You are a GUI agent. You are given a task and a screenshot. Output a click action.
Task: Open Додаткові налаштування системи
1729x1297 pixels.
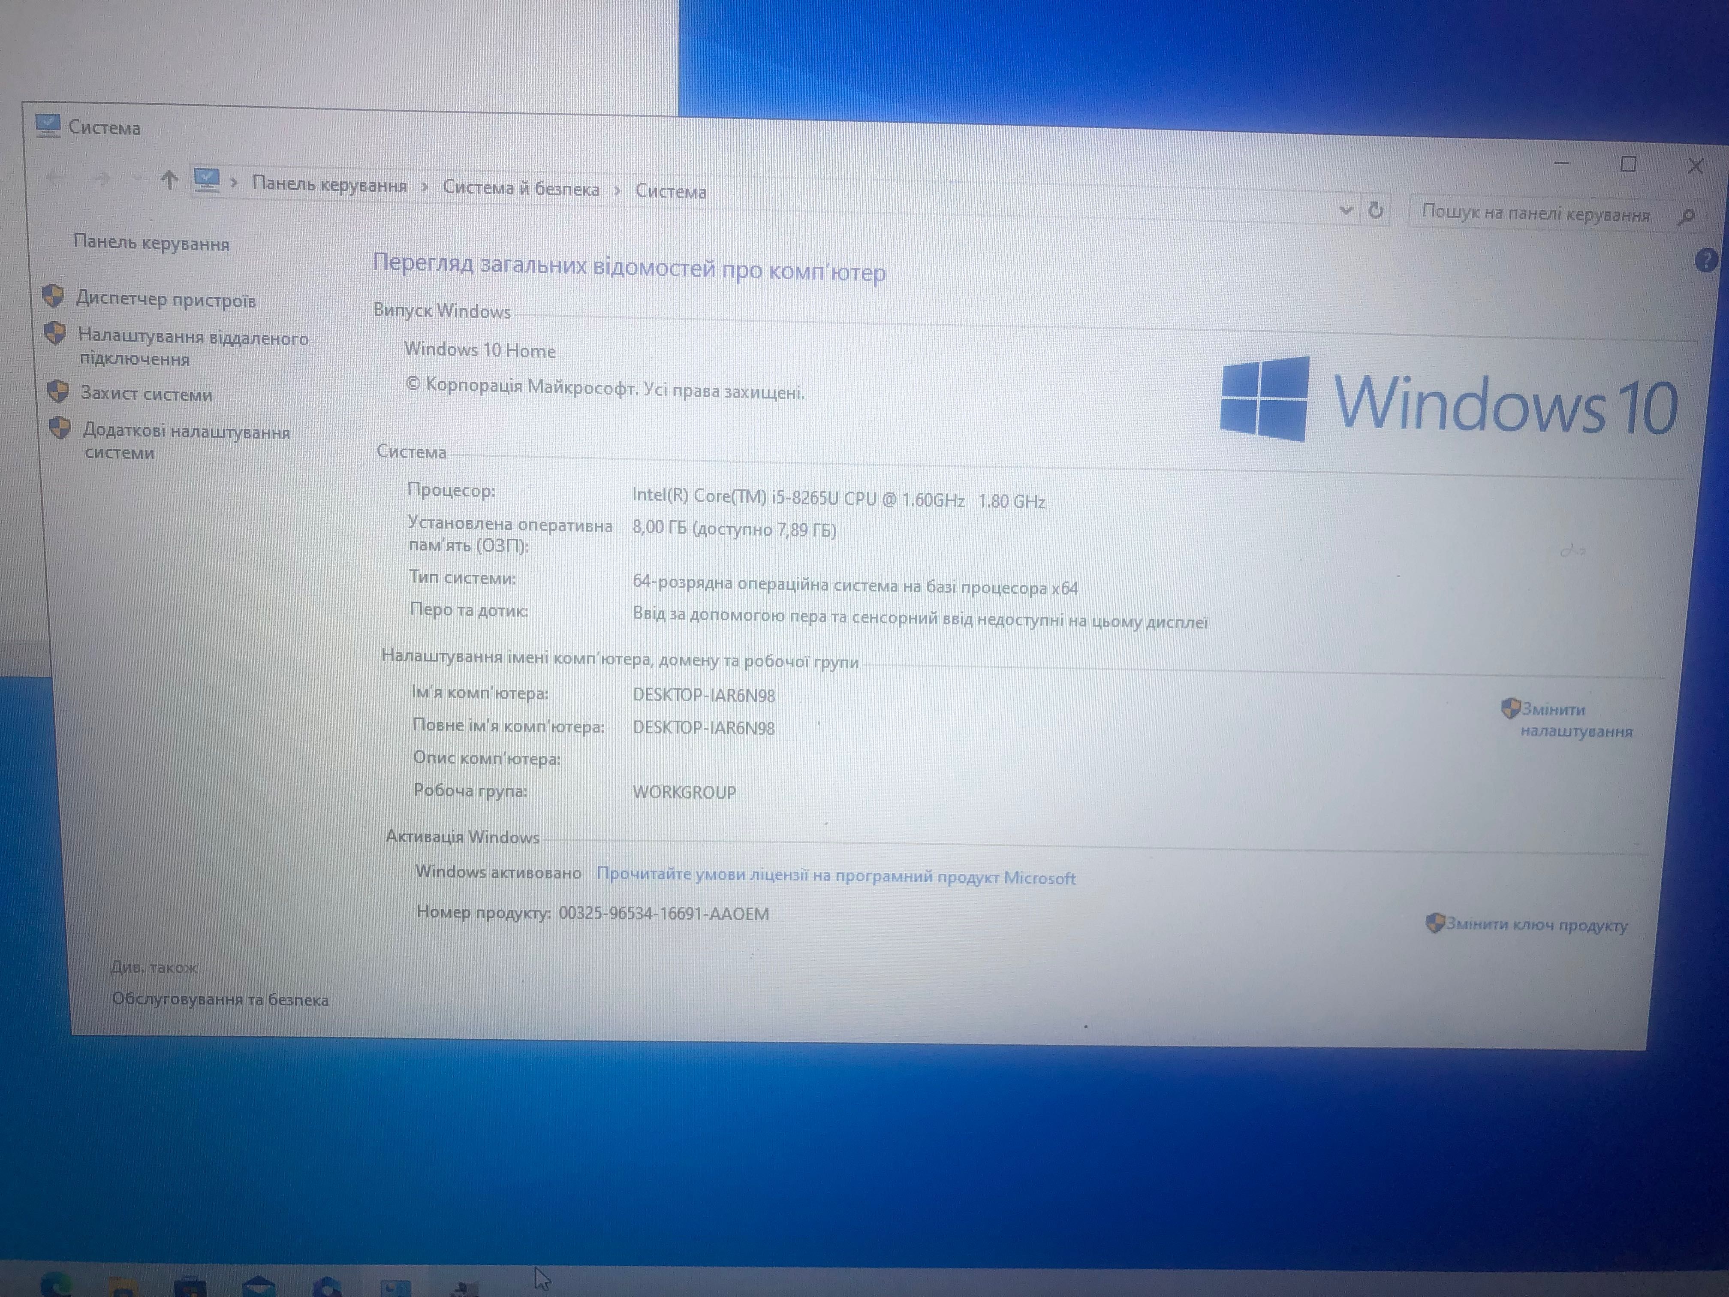(x=186, y=443)
